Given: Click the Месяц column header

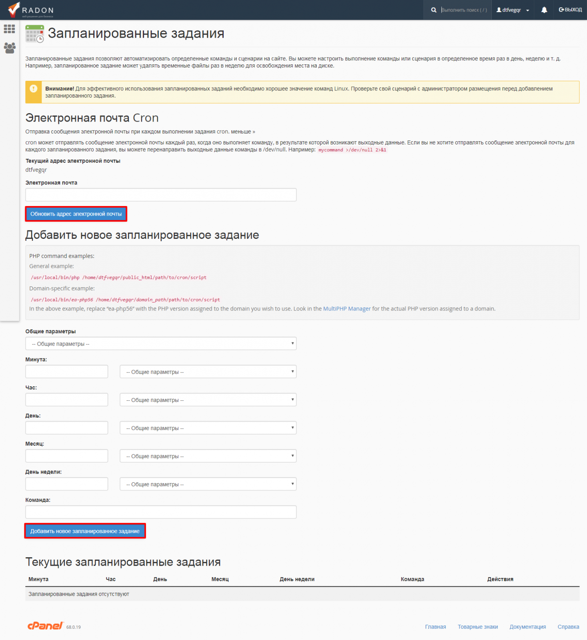Looking at the screenshot, I should pos(220,579).
